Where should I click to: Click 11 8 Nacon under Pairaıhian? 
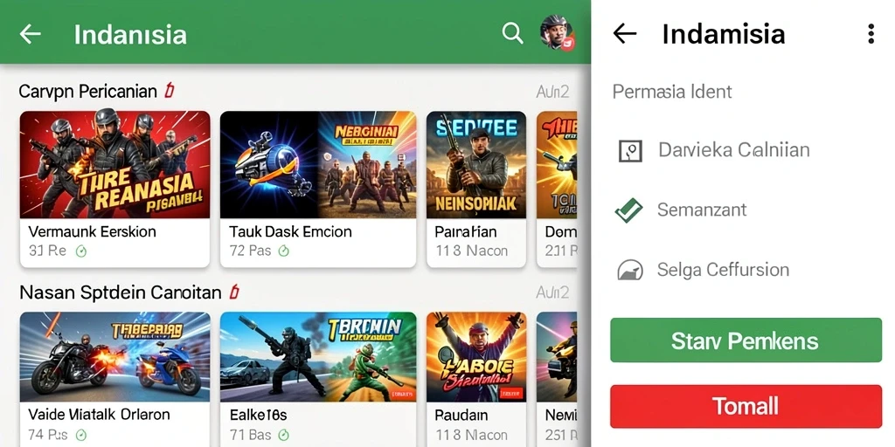click(471, 251)
